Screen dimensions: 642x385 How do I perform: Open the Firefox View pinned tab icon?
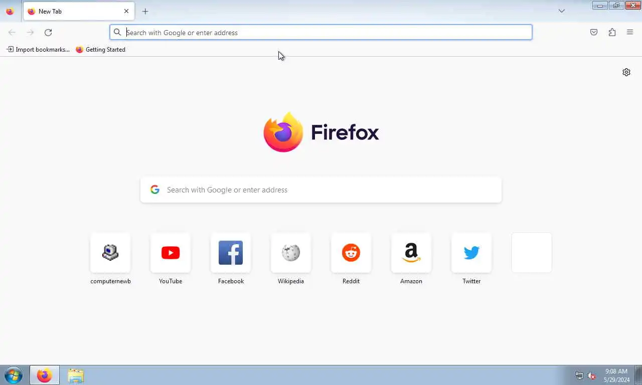pos(10,11)
